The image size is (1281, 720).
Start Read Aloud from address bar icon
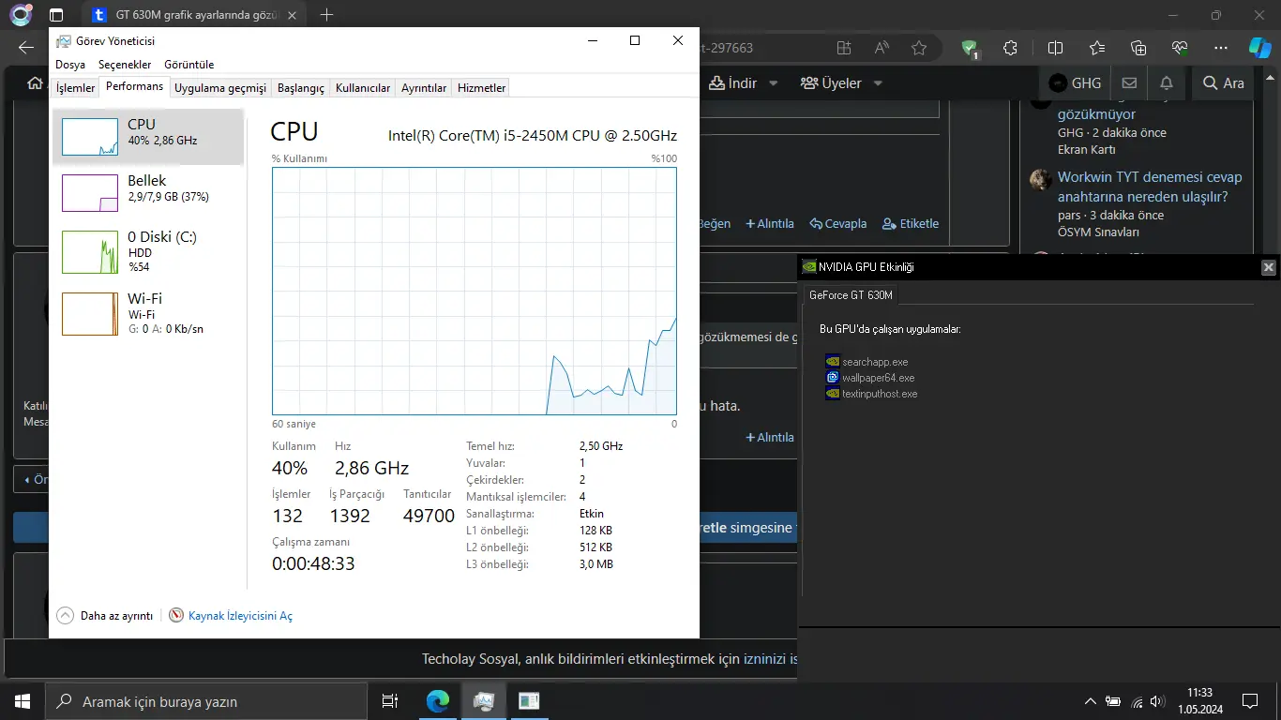pos(882,48)
